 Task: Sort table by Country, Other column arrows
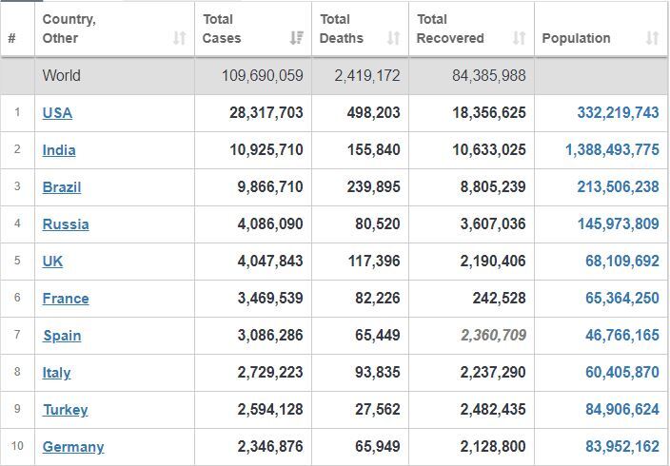tap(180, 38)
